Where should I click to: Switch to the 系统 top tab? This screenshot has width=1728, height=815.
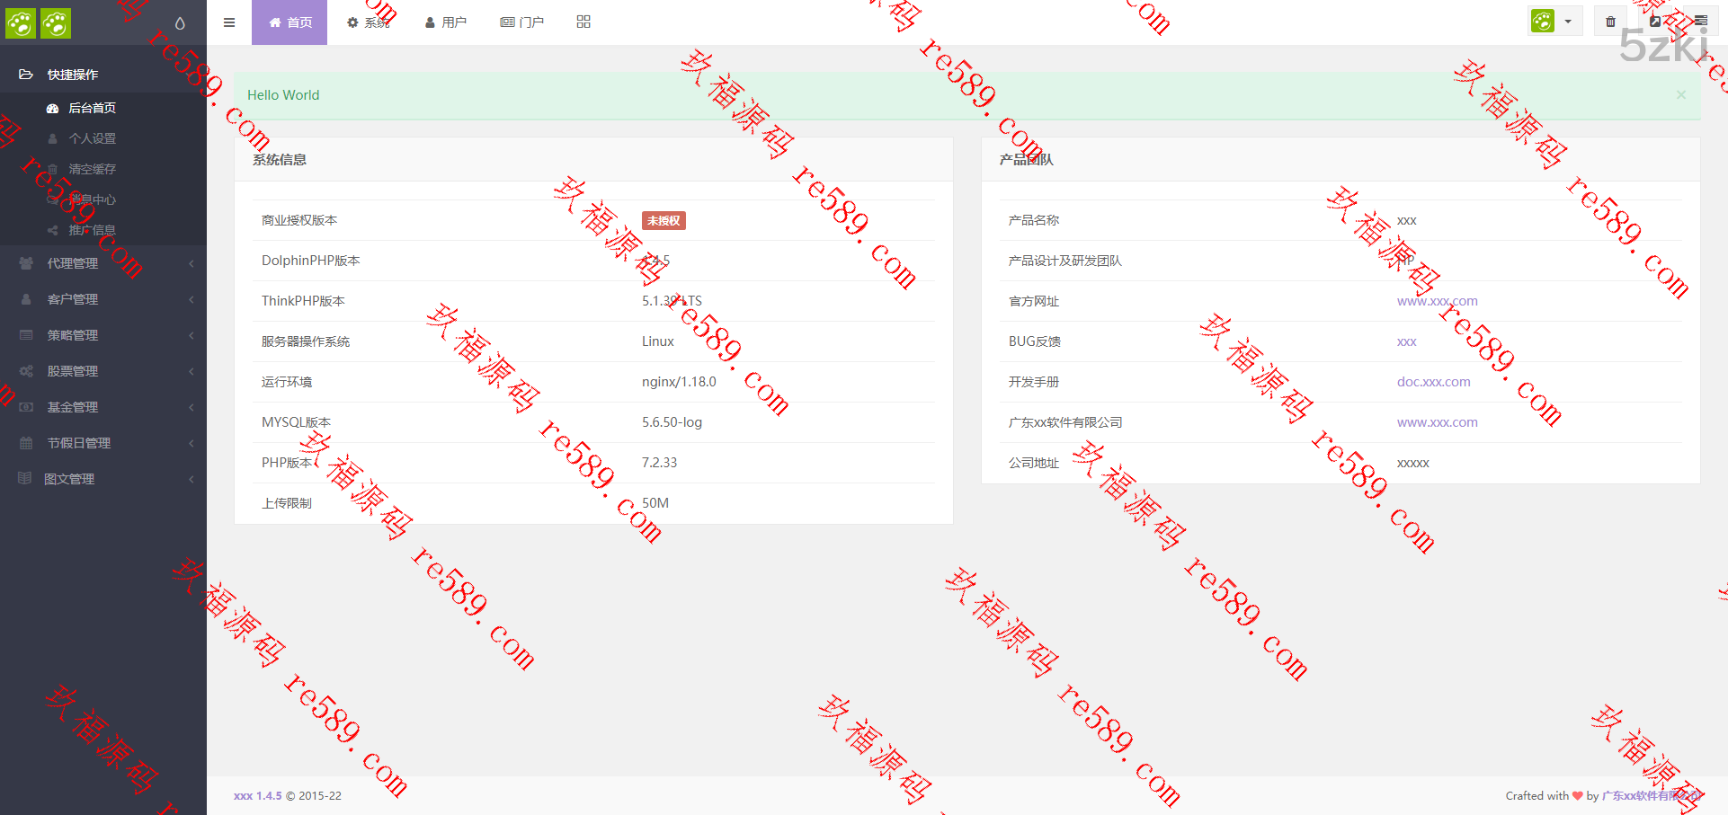[368, 22]
